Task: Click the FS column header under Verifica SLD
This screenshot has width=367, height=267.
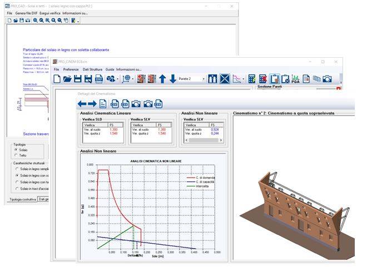Action: click(x=116, y=125)
